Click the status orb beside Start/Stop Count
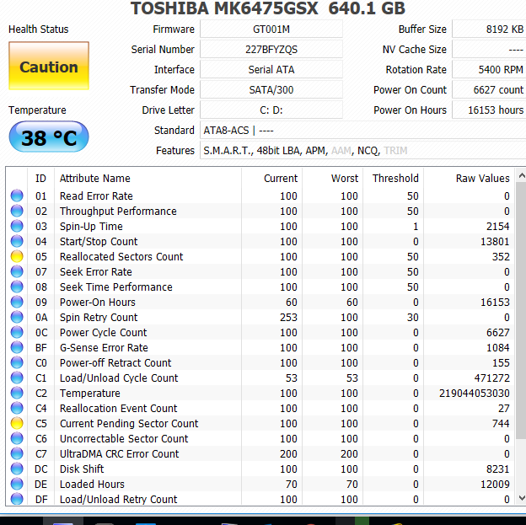The width and height of the screenshot is (526, 525). tap(17, 241)
